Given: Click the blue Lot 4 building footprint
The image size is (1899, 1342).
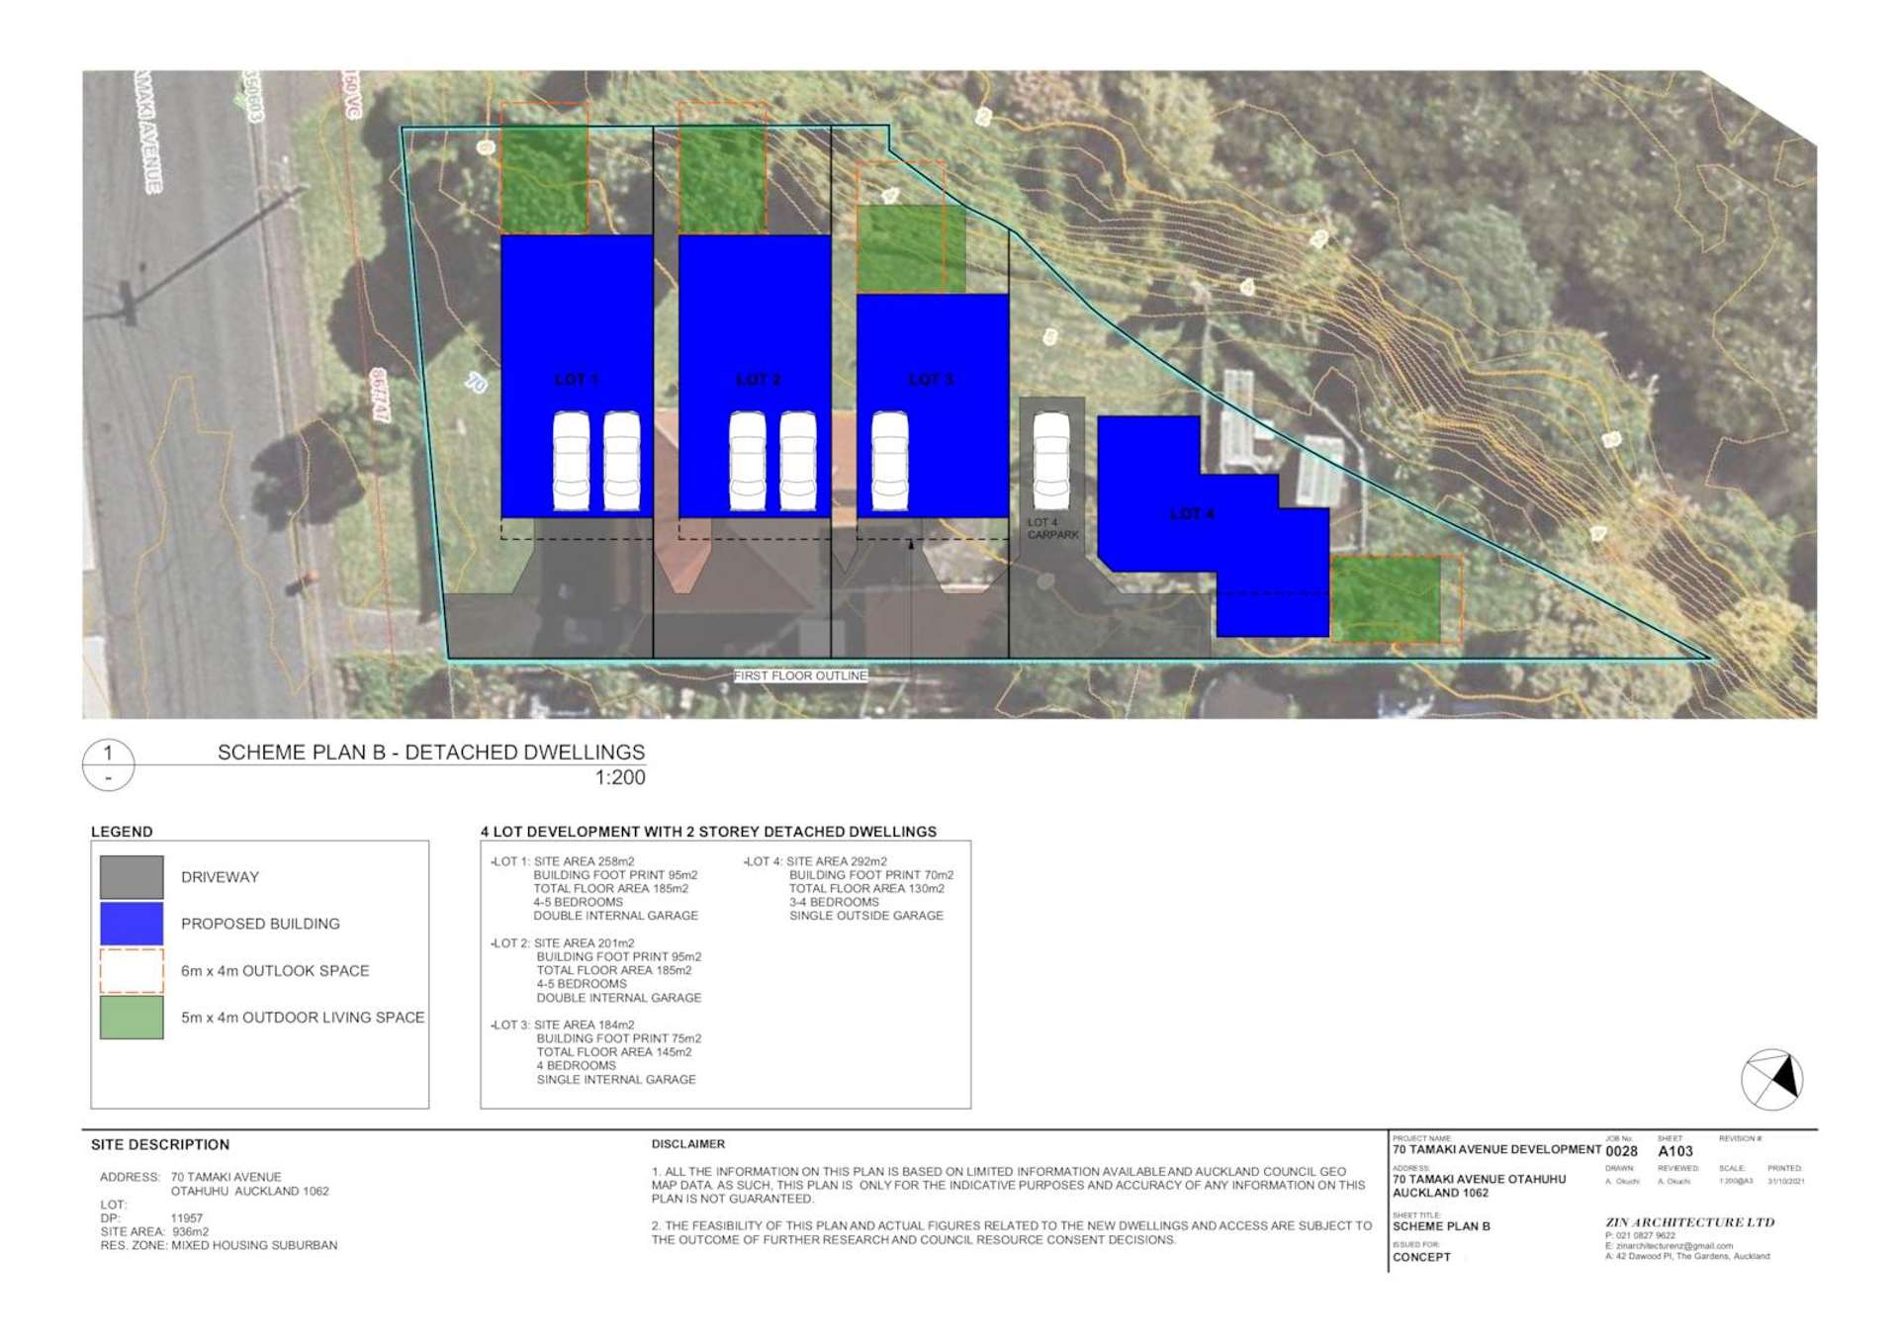Looking at the screenshot, I should click(x=1215, y=525).
